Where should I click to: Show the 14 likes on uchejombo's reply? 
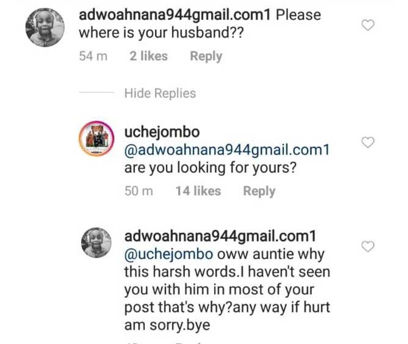pyautogui.click(x=198, y=191)
